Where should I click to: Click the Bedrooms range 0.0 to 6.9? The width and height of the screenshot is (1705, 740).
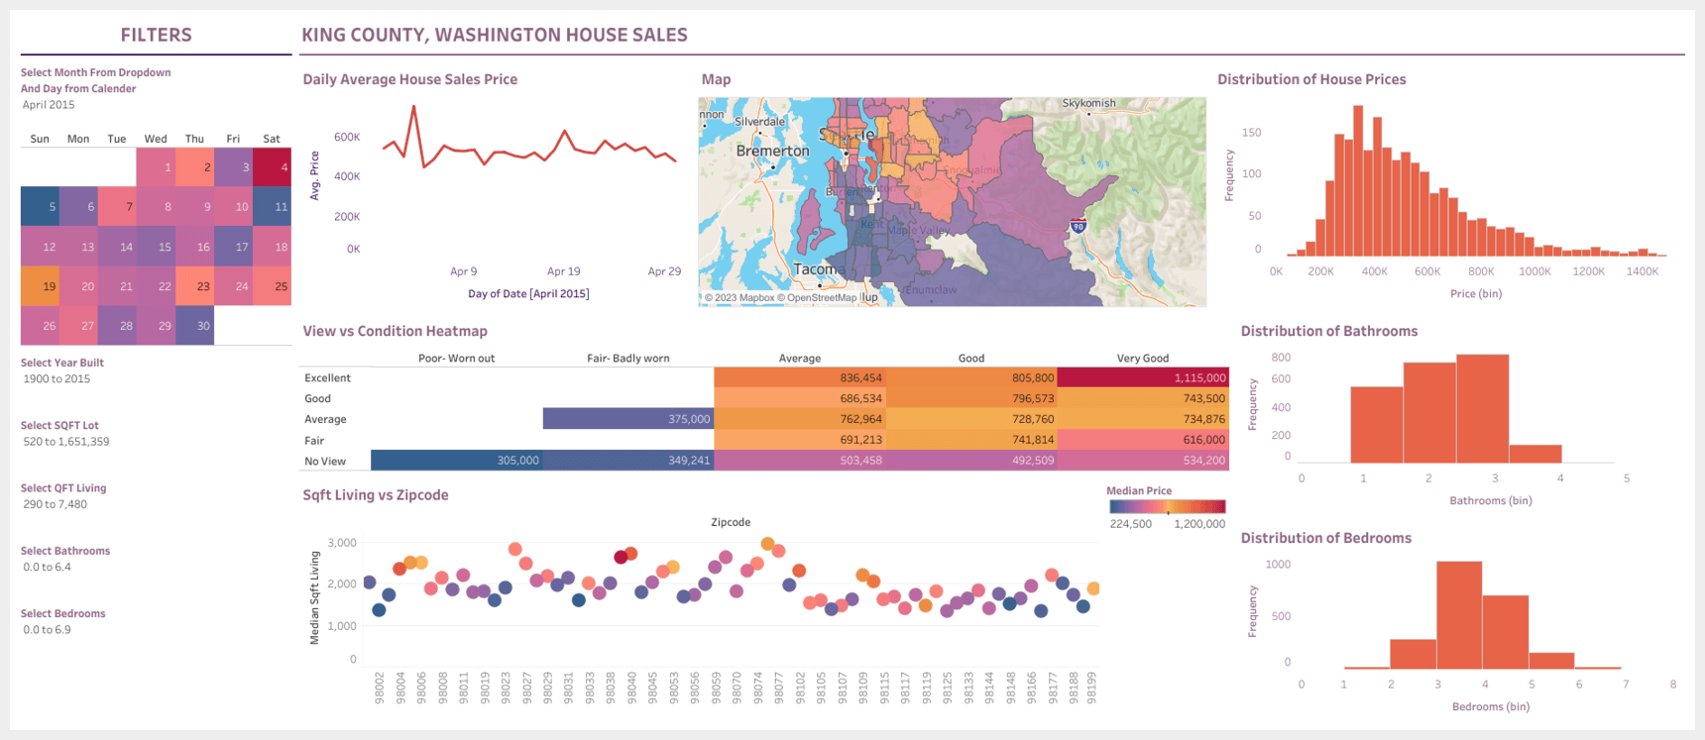[x=48, y=630]
